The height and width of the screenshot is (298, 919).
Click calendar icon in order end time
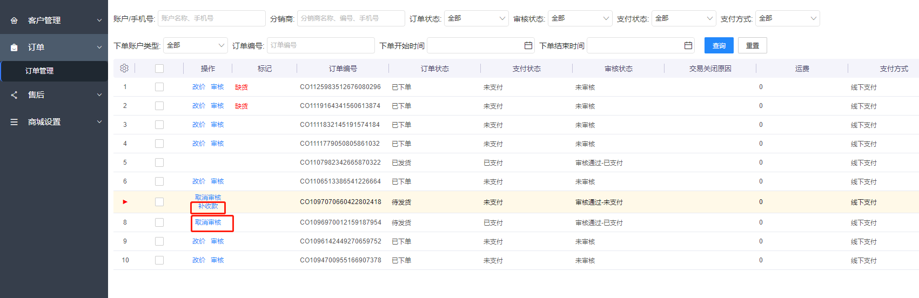[688, 46]
